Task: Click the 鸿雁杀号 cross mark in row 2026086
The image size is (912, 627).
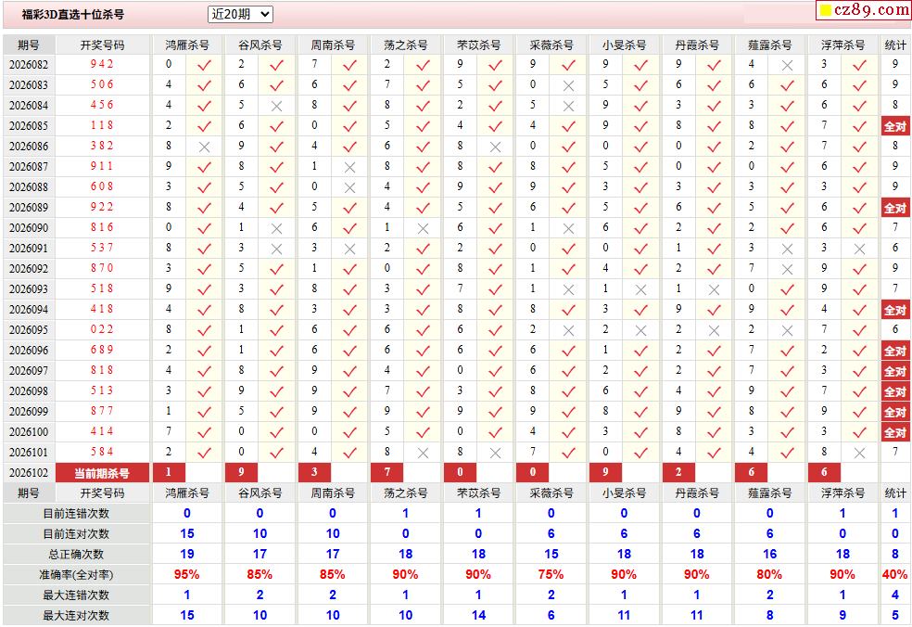Action: (204, 147)
